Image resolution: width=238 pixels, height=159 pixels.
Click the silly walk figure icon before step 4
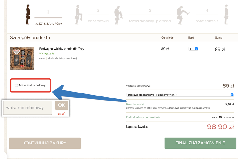click(181, 15)
